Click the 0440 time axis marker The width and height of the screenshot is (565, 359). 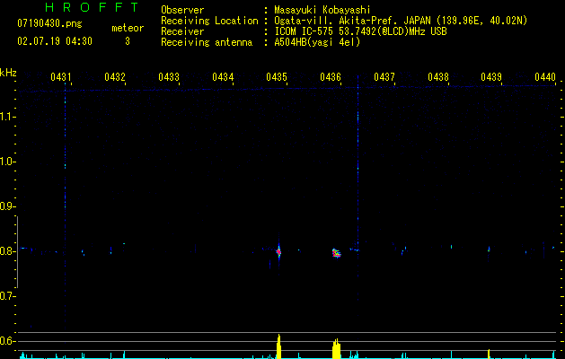point(545,76)
